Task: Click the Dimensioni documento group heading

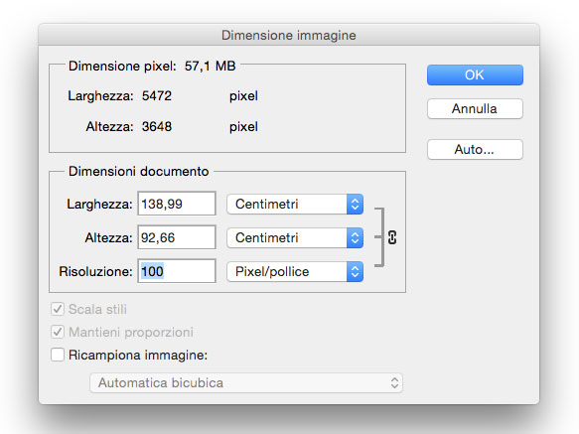Action: coord(139,172)
